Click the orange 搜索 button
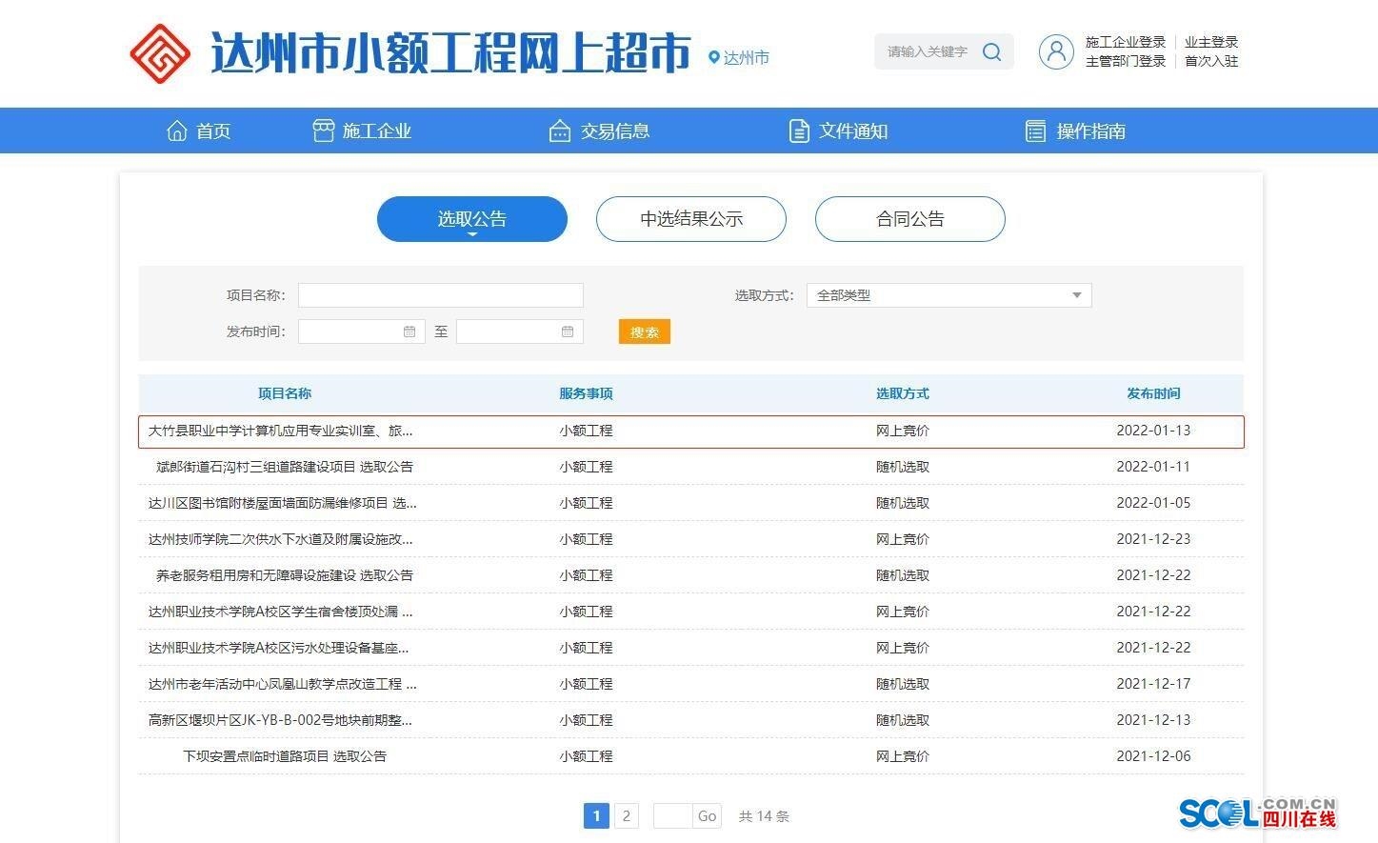This screenshot has height=843, width=1378. (645, 331)
